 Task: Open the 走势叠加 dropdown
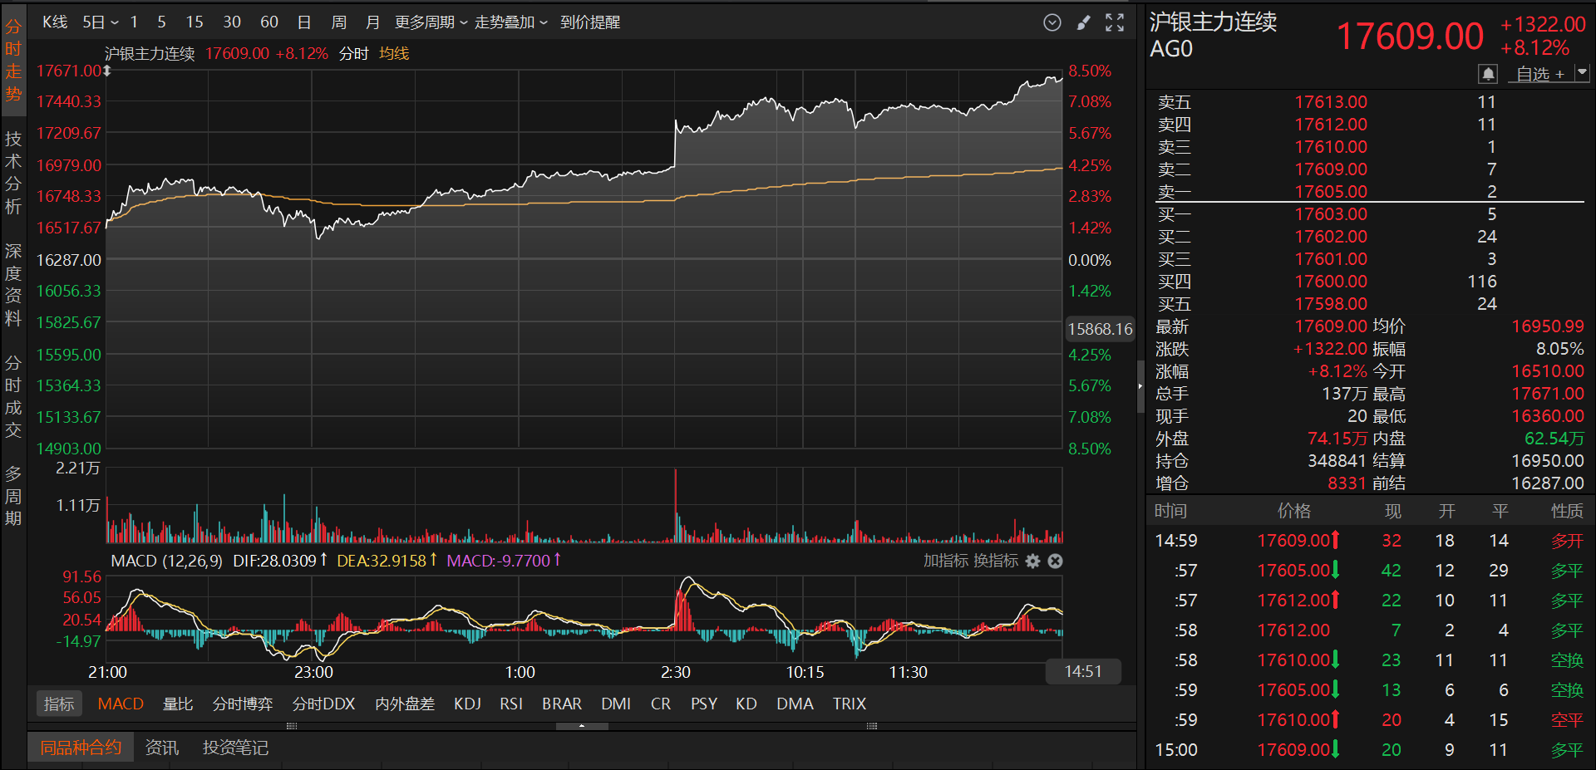[511, 22]
